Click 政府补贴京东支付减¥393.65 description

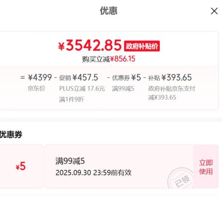point(172,93)
